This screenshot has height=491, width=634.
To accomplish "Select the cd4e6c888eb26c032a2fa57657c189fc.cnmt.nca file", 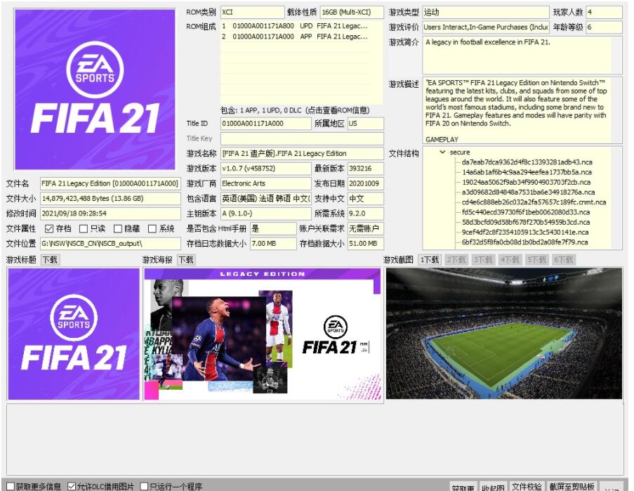I will click(x=534, y=202).
